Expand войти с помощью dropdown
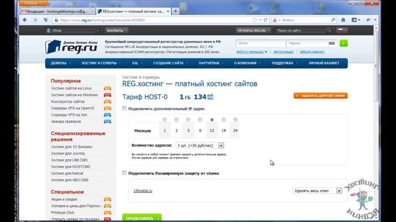The image size is (396, 222). click(x=252, y=52)
